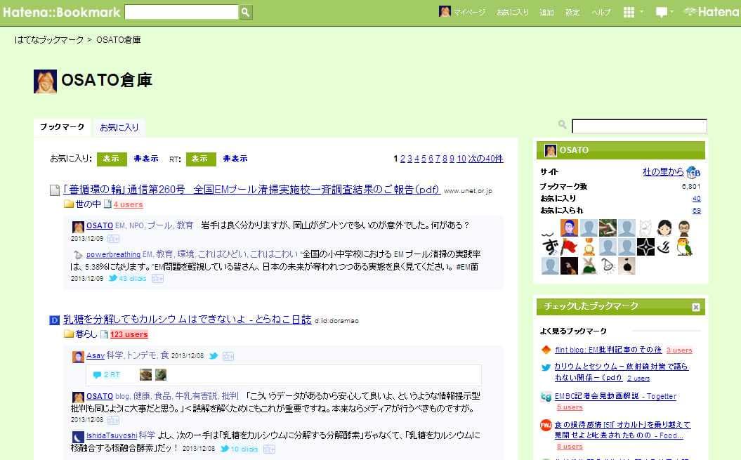The height and width of the screenshot is (460, 741).
Task: Open 設定 in the top navigation
Action: tap(572, 13)
